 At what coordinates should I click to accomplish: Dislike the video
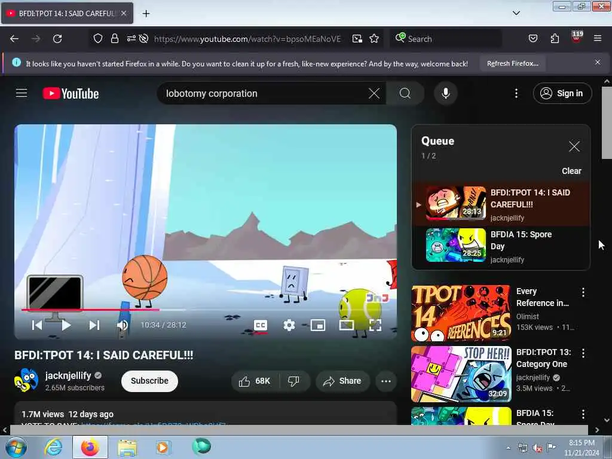pos(294,381)
